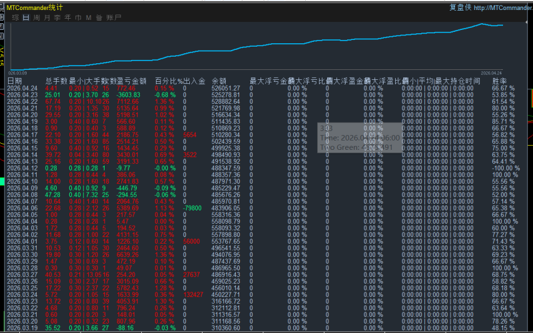Click deposit value 27637

pyautogui.click(x=191, y=275)
